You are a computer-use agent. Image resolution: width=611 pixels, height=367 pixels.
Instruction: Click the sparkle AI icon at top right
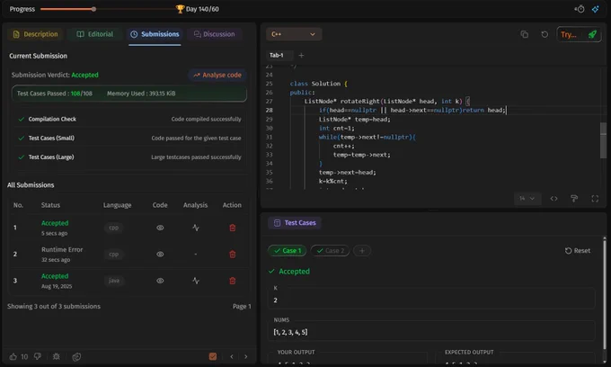[x=596, y=9]
